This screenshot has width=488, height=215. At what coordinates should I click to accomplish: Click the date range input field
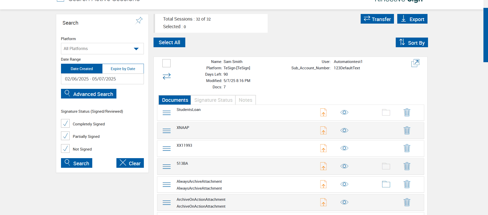(102, 79)
